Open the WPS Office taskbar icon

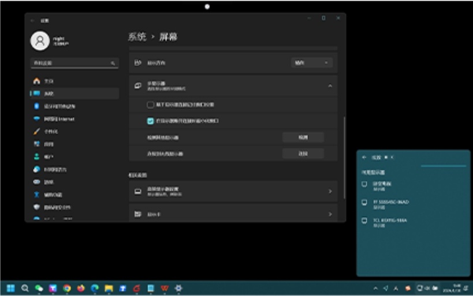[165, 288]
